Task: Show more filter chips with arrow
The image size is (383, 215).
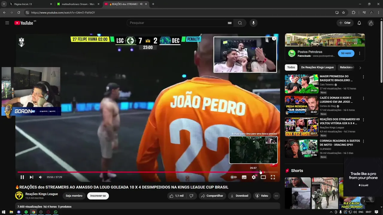Action: click(x=360, y=68)
